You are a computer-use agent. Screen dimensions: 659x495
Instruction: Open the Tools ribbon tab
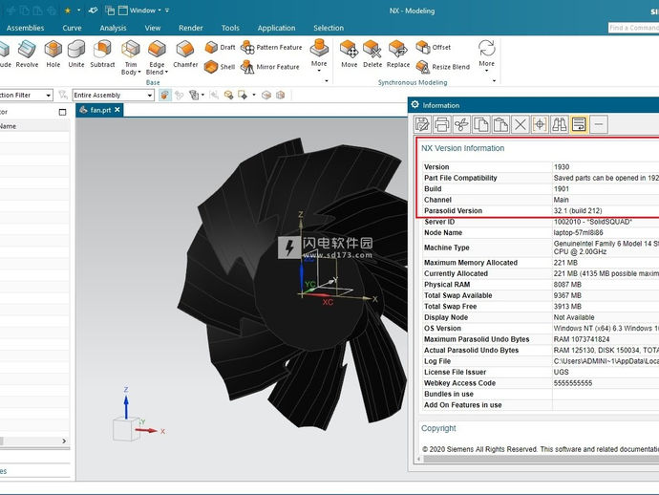pyautogui.click(x=230, y=28)
